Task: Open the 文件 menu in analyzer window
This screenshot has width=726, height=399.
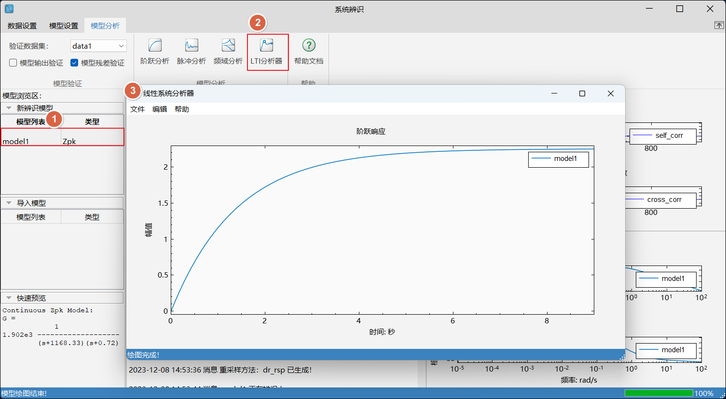Action: click(137, 109)
